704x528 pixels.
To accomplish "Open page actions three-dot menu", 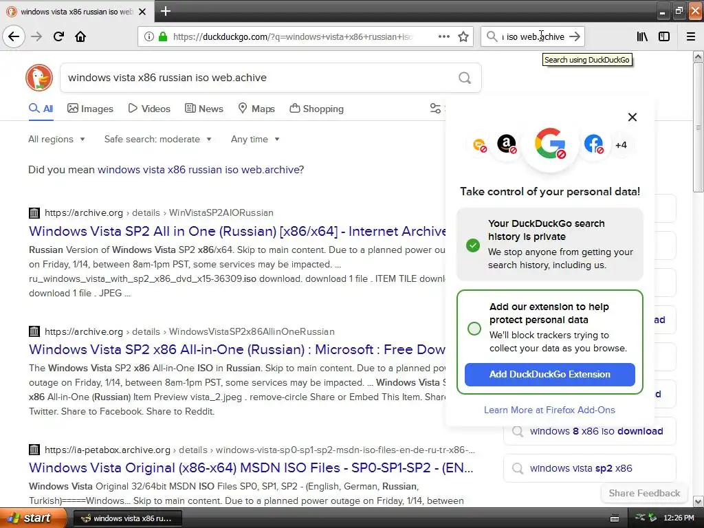I will tap(444, 36).
